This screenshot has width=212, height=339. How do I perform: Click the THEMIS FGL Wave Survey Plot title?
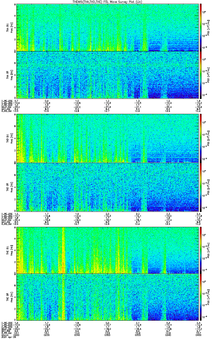tap(107, 2)
